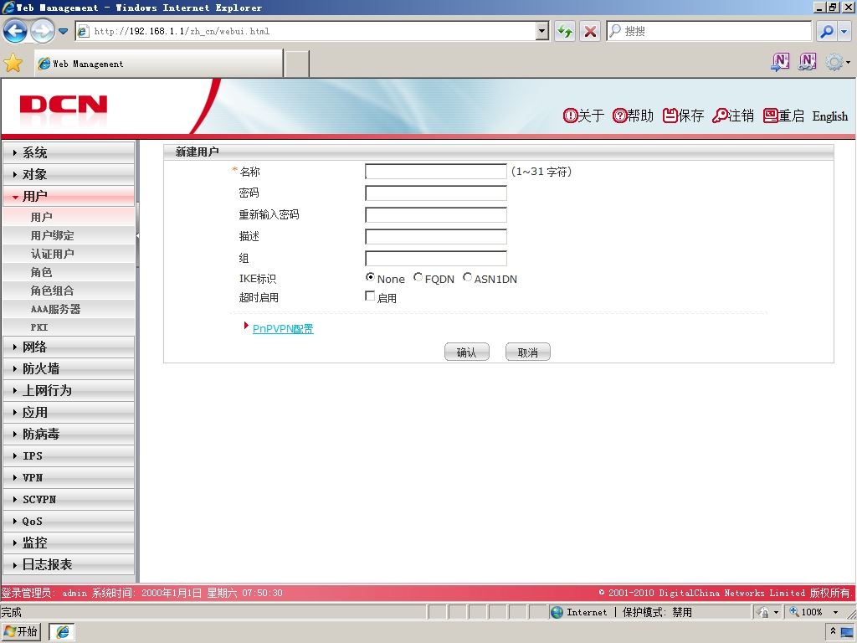Select FQDN for IKE标识
This screenshot has width=857, height=643.
418,277
